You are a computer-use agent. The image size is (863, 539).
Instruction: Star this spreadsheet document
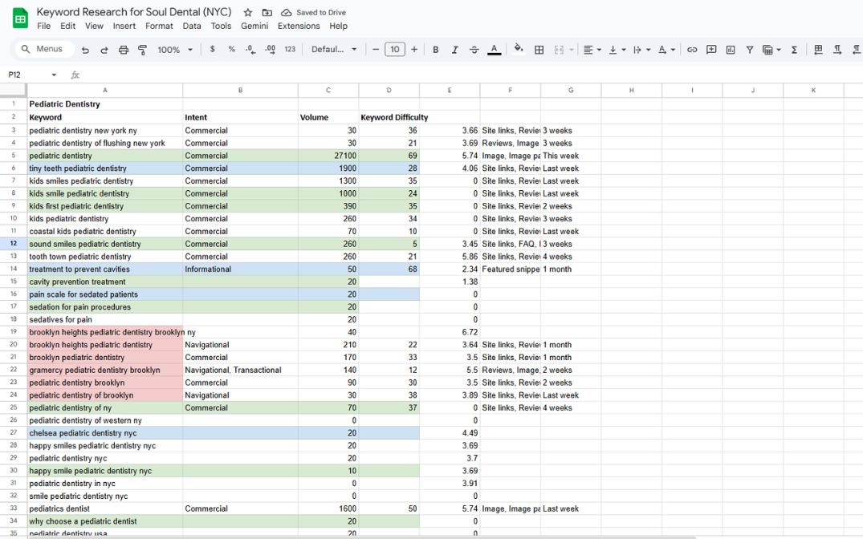tap(248, 13)
